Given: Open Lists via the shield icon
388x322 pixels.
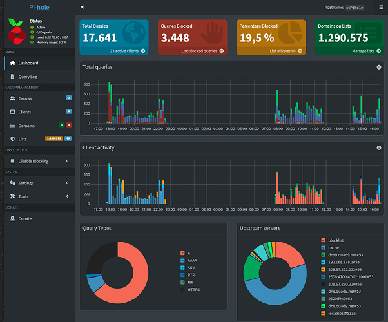Looking at the screenshot, I should click(13, 138).
